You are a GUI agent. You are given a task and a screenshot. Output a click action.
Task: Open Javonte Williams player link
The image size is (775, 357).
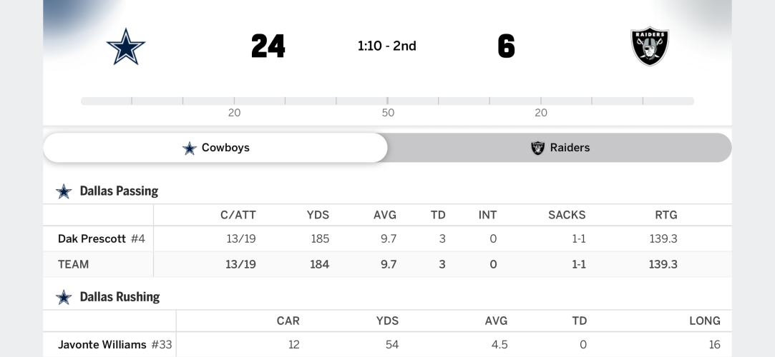coord(102,344)
